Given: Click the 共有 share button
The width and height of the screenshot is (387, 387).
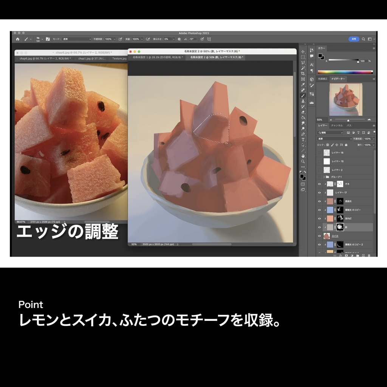Looking at the screenshot, I should (x=353, y=39).
